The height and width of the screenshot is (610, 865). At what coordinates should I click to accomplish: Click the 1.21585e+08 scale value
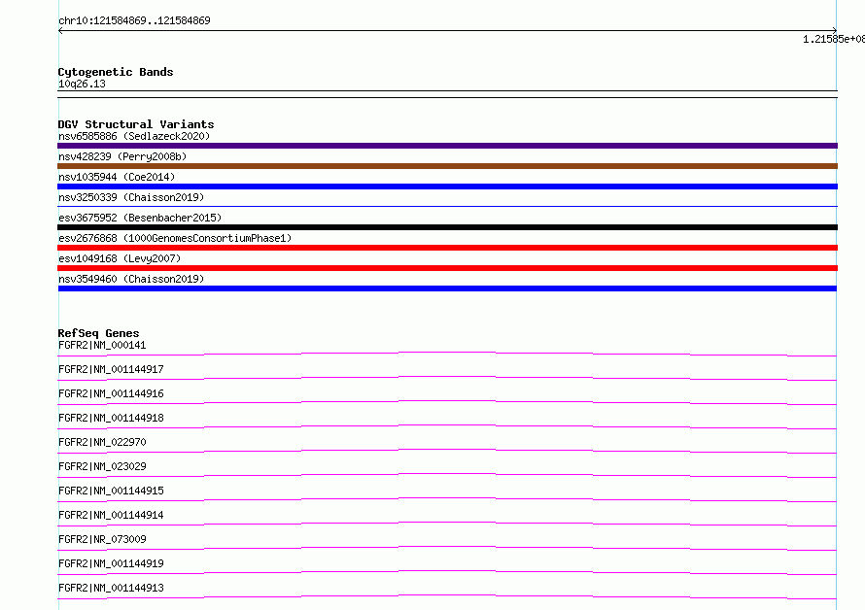click(834, 39)
